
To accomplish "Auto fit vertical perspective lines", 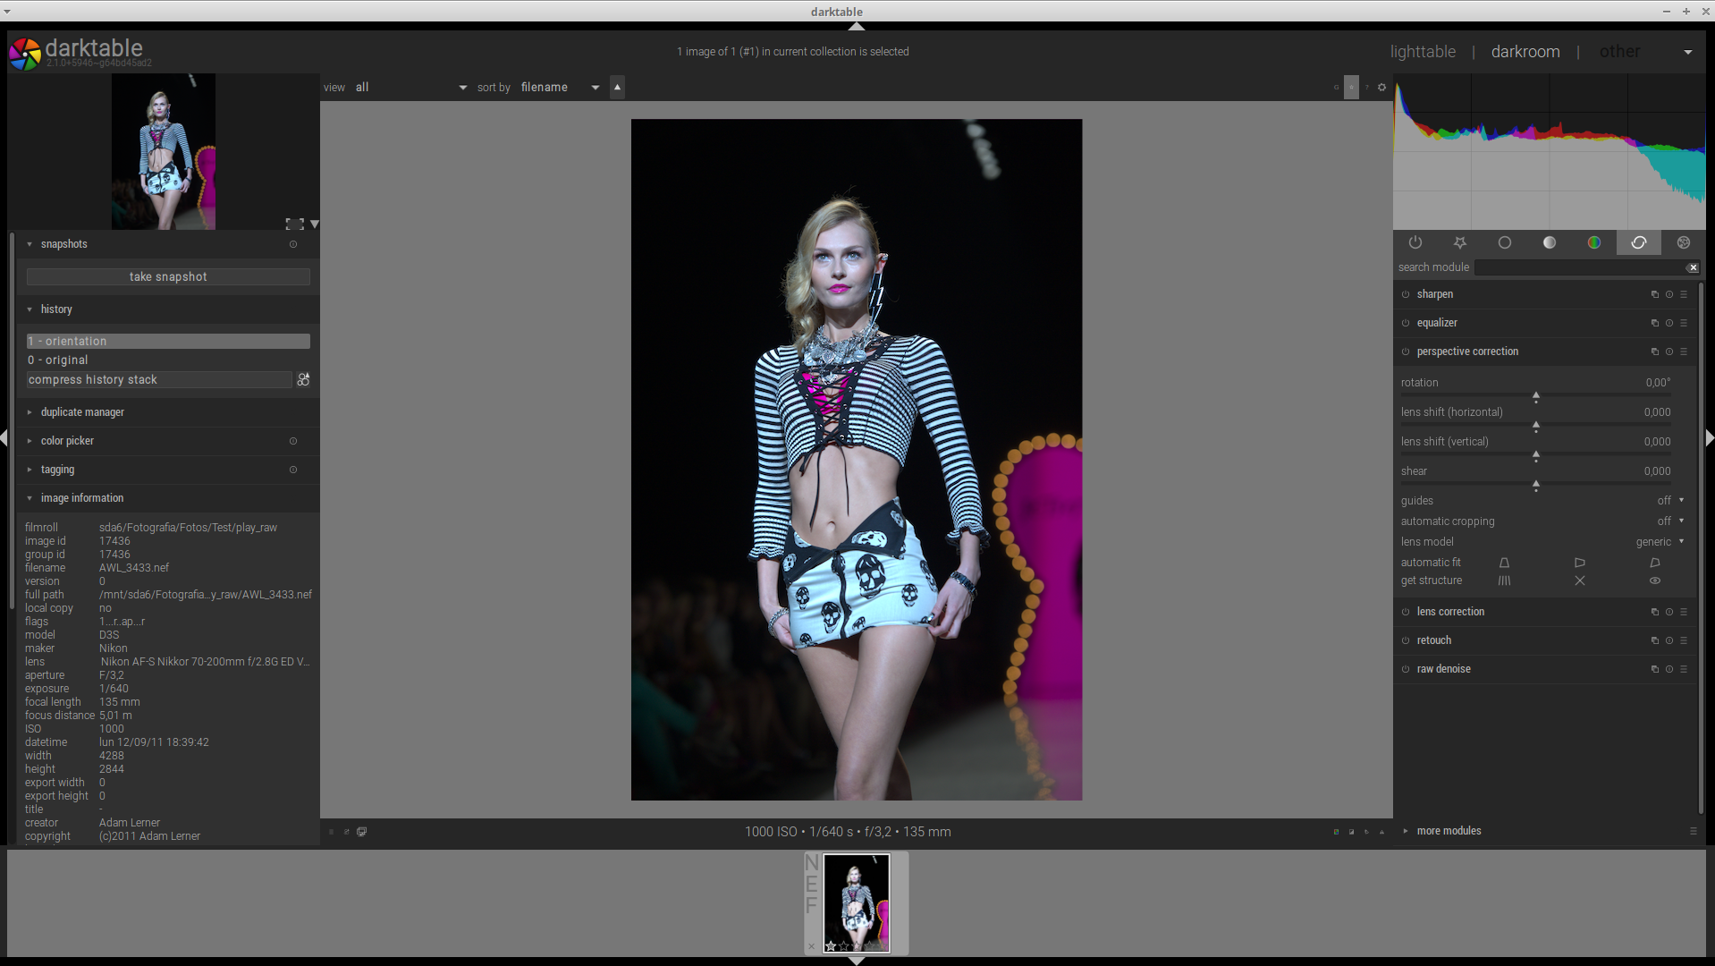I will pos(1504,563).
